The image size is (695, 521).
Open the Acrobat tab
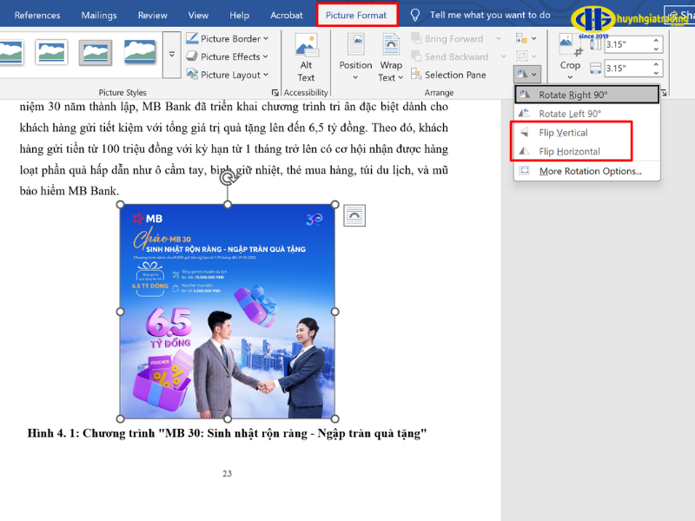click(287, 15)
